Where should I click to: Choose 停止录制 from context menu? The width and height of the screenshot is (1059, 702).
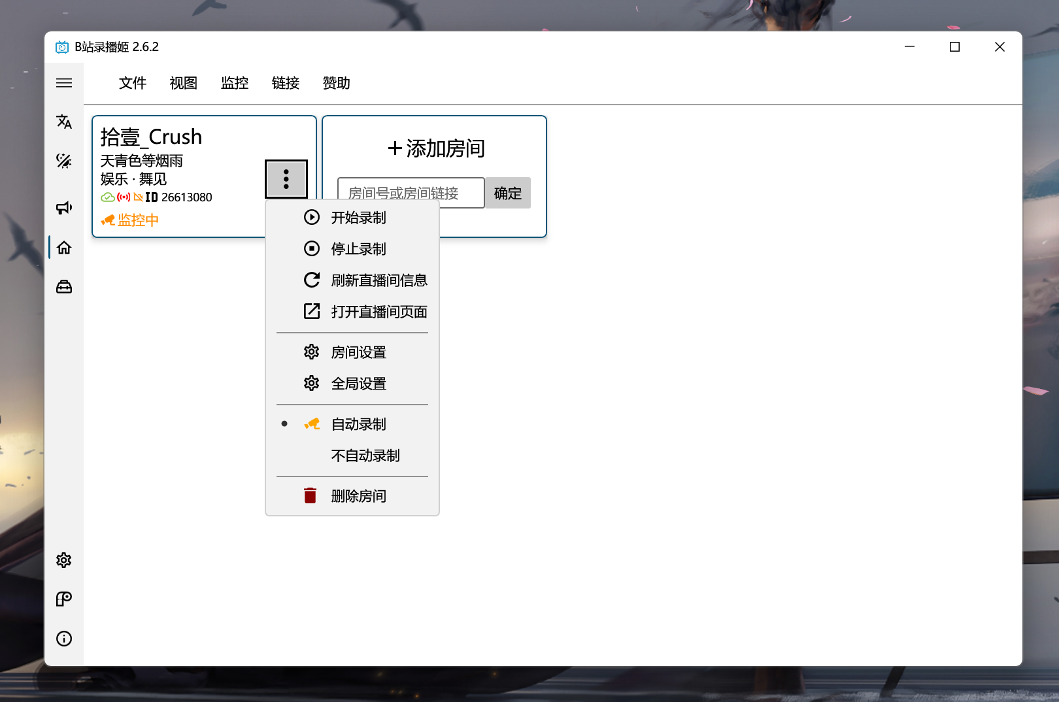(x=352, y=249)
